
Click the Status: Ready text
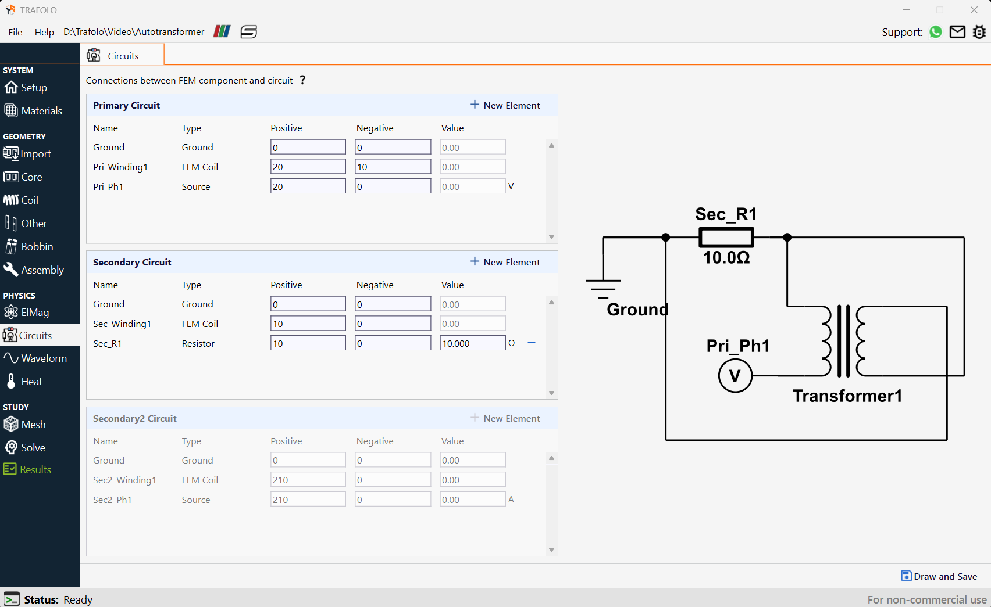(58, 599)
